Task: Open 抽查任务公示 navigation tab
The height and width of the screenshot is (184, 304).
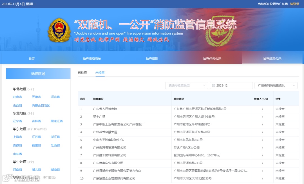Action: [x=212, y=59]
